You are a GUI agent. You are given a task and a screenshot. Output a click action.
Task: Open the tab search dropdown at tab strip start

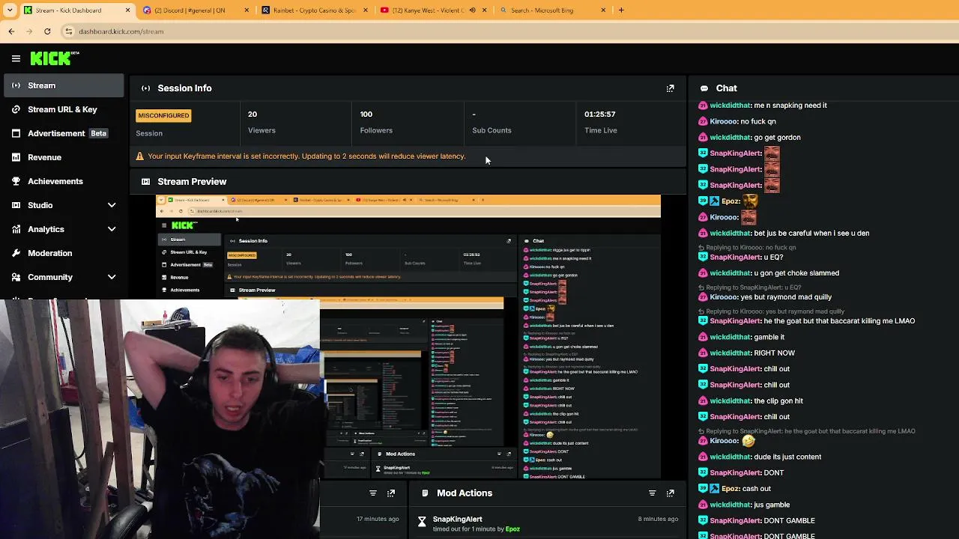(9, 10)
